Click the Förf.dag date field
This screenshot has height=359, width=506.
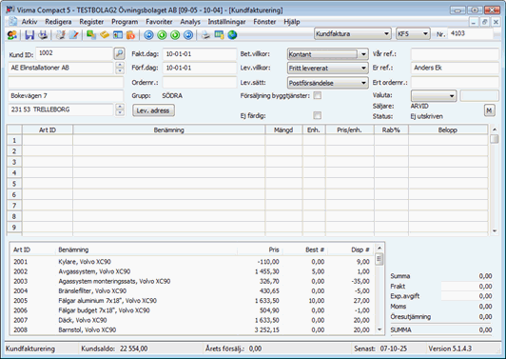click(200, 68)
